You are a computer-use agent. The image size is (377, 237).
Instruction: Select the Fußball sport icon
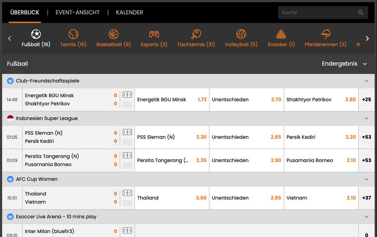tap(36, 34)
